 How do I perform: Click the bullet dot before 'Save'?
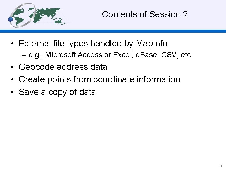(11, 92)
